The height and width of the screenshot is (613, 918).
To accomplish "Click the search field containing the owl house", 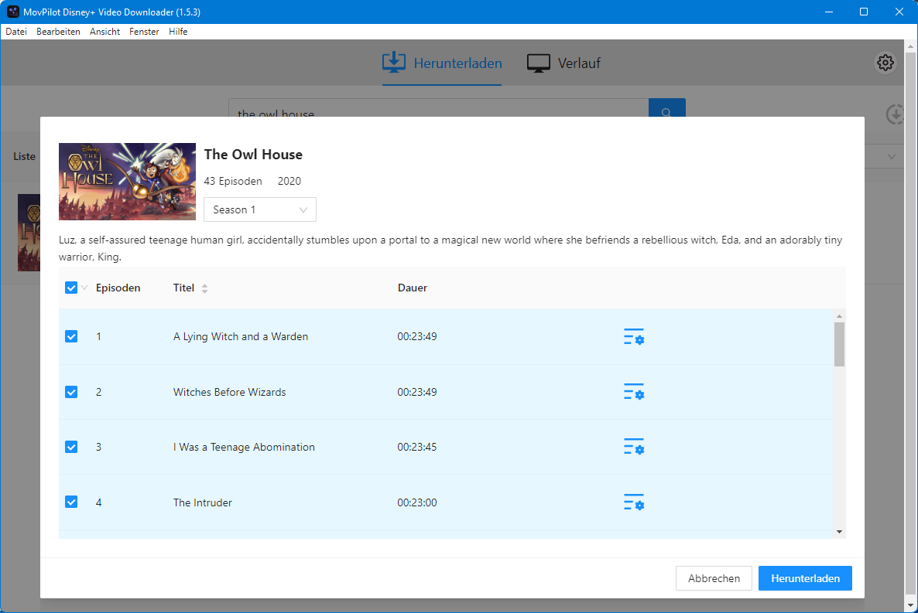I will (439, 107).
